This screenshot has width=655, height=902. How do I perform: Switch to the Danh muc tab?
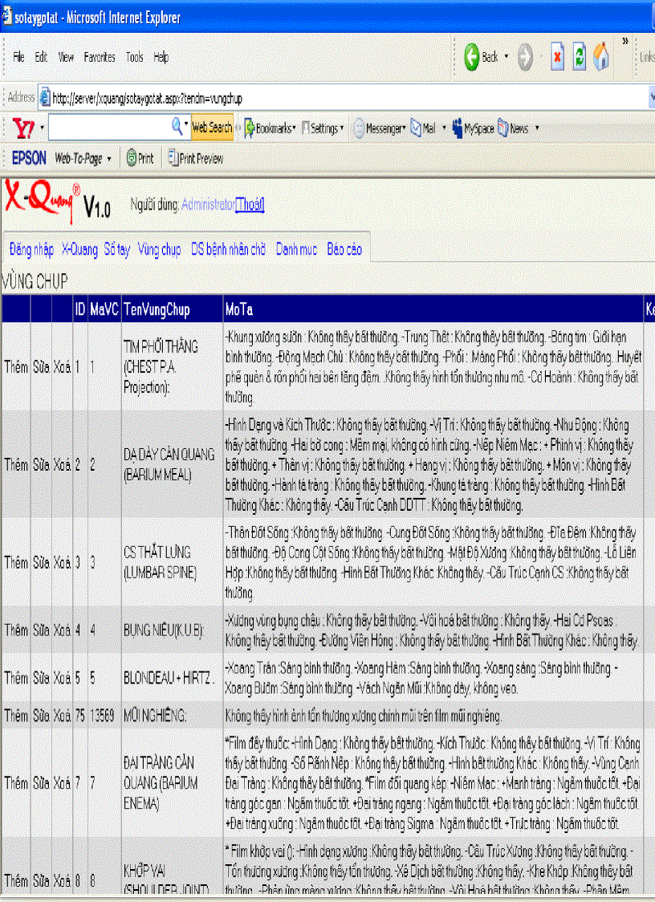pyautogui.click(x=295, y=250)
